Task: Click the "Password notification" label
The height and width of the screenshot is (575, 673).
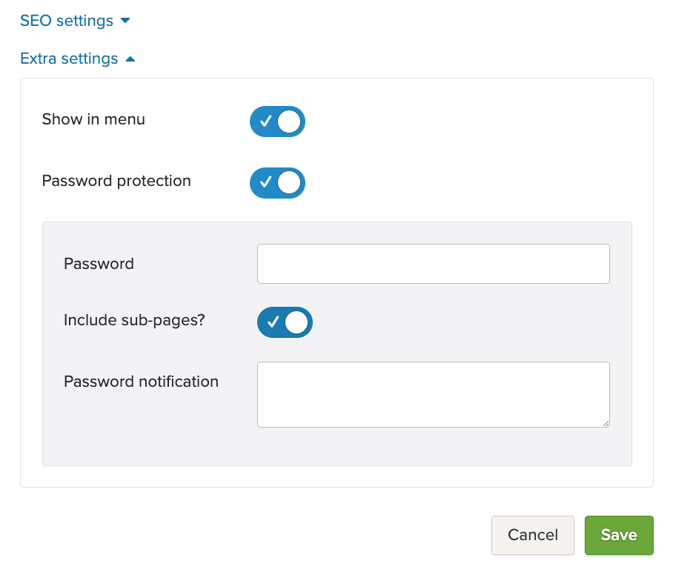Action: click(x=141, y=382)
